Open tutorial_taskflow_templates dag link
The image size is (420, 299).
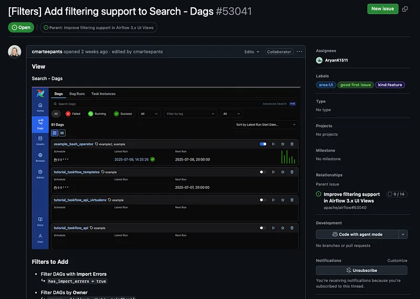coord(77,172)
